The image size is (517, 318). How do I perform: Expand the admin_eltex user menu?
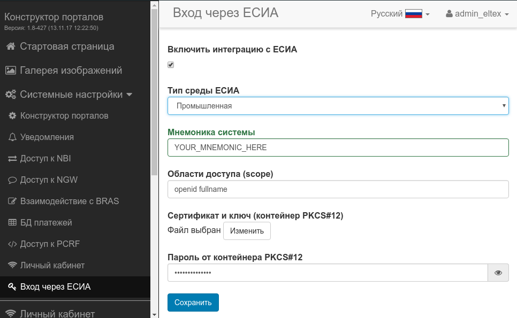[x=477, y=14]
